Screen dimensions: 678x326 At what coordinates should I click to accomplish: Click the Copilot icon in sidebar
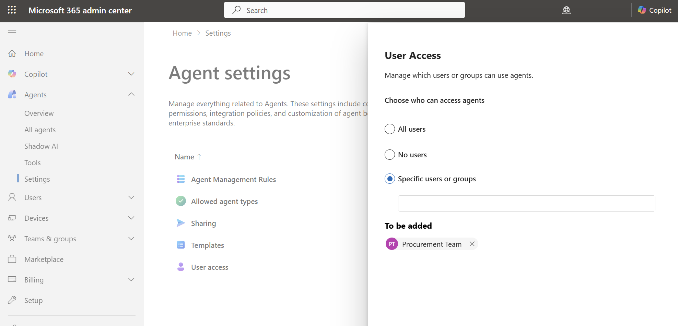coord(12,74)
